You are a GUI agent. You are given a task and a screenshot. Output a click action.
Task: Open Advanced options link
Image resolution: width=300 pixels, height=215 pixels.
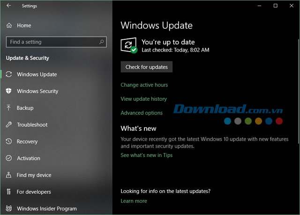[x=142, y=113]
